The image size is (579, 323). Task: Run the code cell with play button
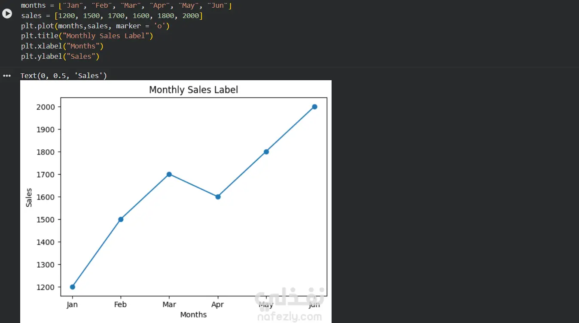point(7,13)
